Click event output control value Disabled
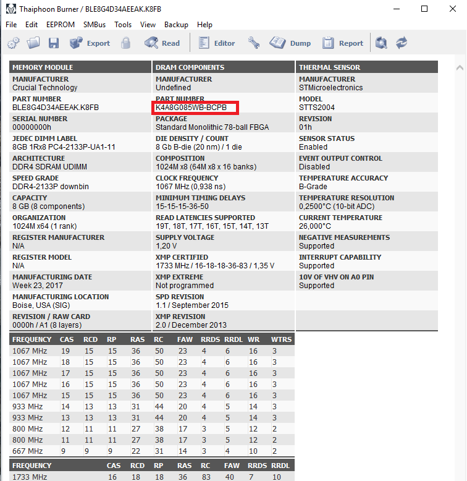Viewport: 467px width, 481px height. (x=314, y=167)
